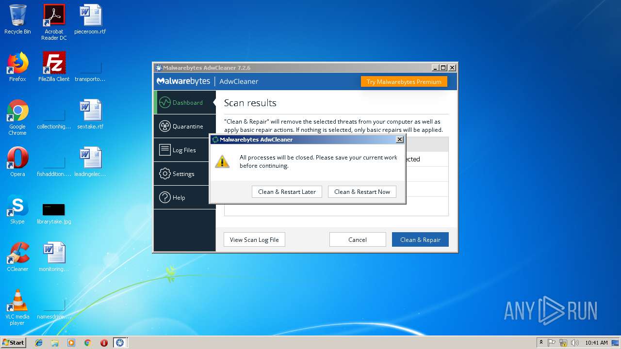Viewport: 621px width, 349px height.
Task: Open Chrome from taskbar
Action: click(x=87, y=343)
